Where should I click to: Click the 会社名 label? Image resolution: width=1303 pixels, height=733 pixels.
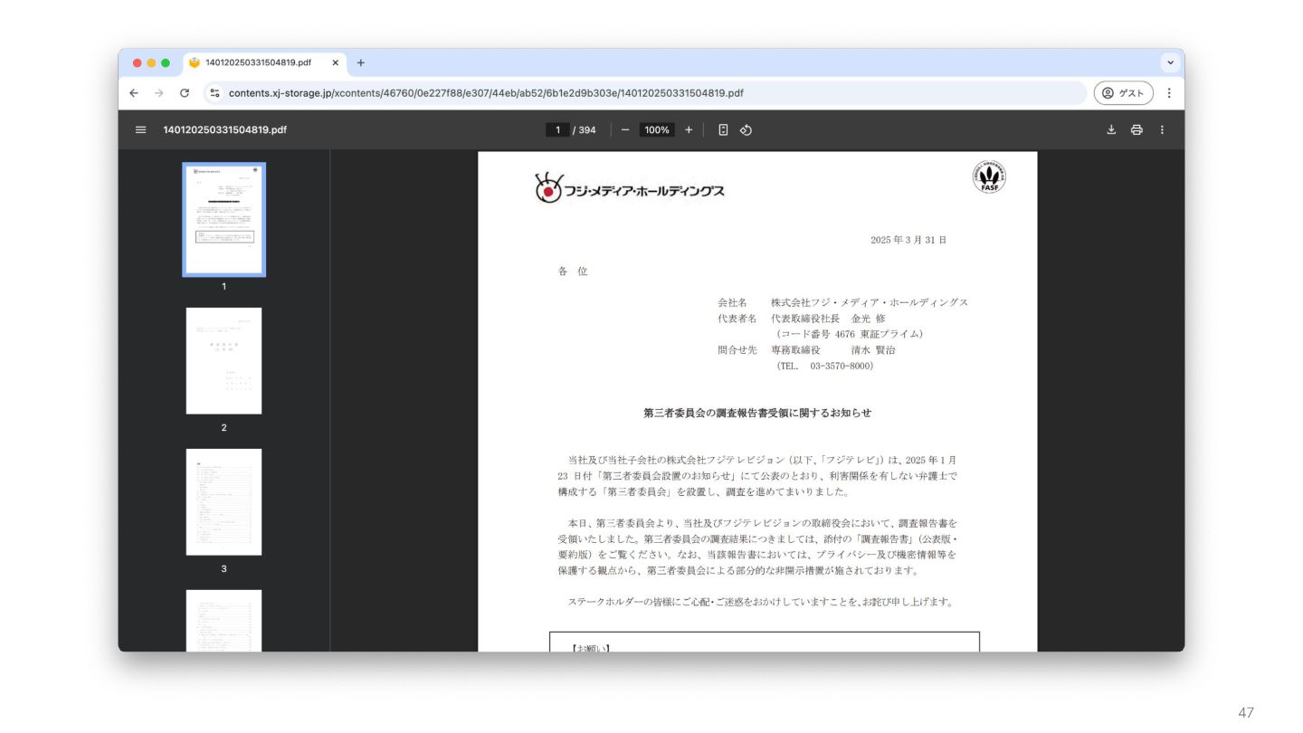coord(733,302)
